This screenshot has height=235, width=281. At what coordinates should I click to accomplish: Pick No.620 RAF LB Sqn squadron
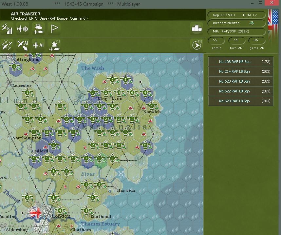coord(240,81)
